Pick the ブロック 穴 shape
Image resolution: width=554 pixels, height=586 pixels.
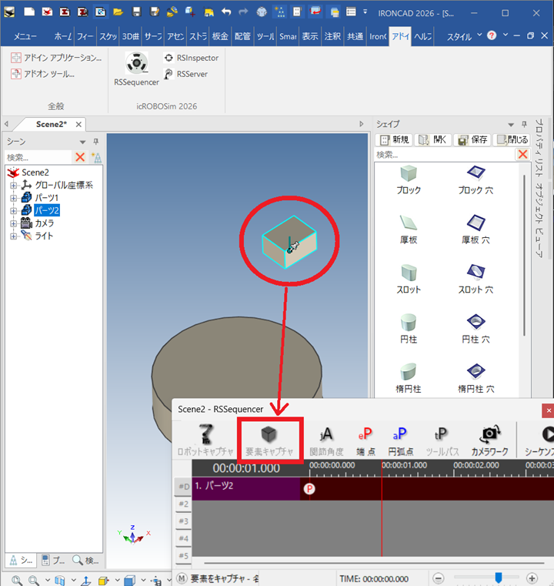[x=476, y=179]
